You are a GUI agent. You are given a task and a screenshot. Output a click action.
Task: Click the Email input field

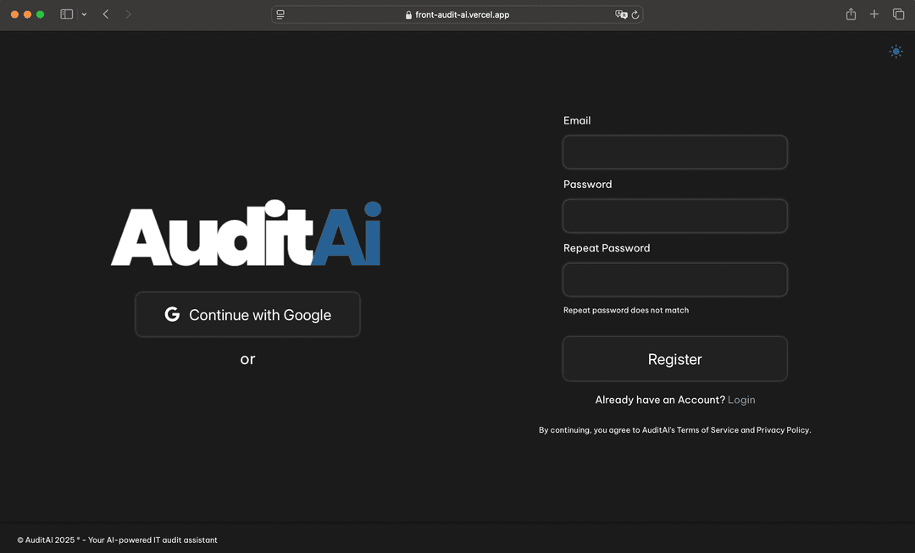pos(674,152)
